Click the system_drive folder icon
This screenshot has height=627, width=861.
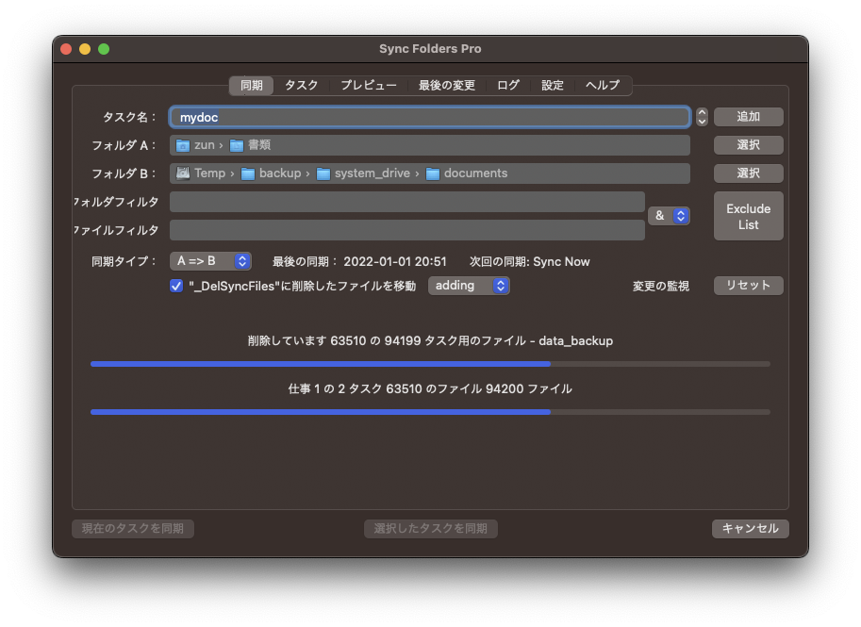pyautogui.click(x=323, y=173)
